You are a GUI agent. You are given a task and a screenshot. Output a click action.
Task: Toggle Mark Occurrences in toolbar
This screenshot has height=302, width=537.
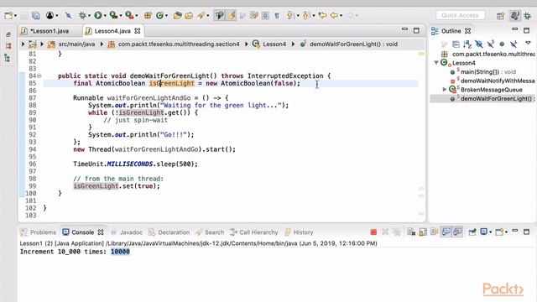pos(220,15)
